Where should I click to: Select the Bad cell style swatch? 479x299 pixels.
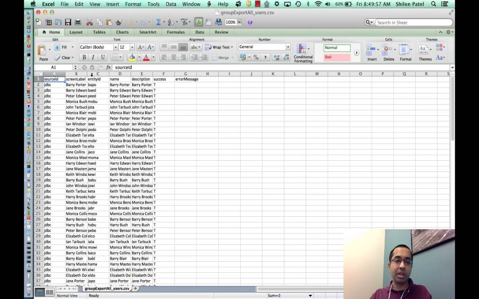point(337,57)
